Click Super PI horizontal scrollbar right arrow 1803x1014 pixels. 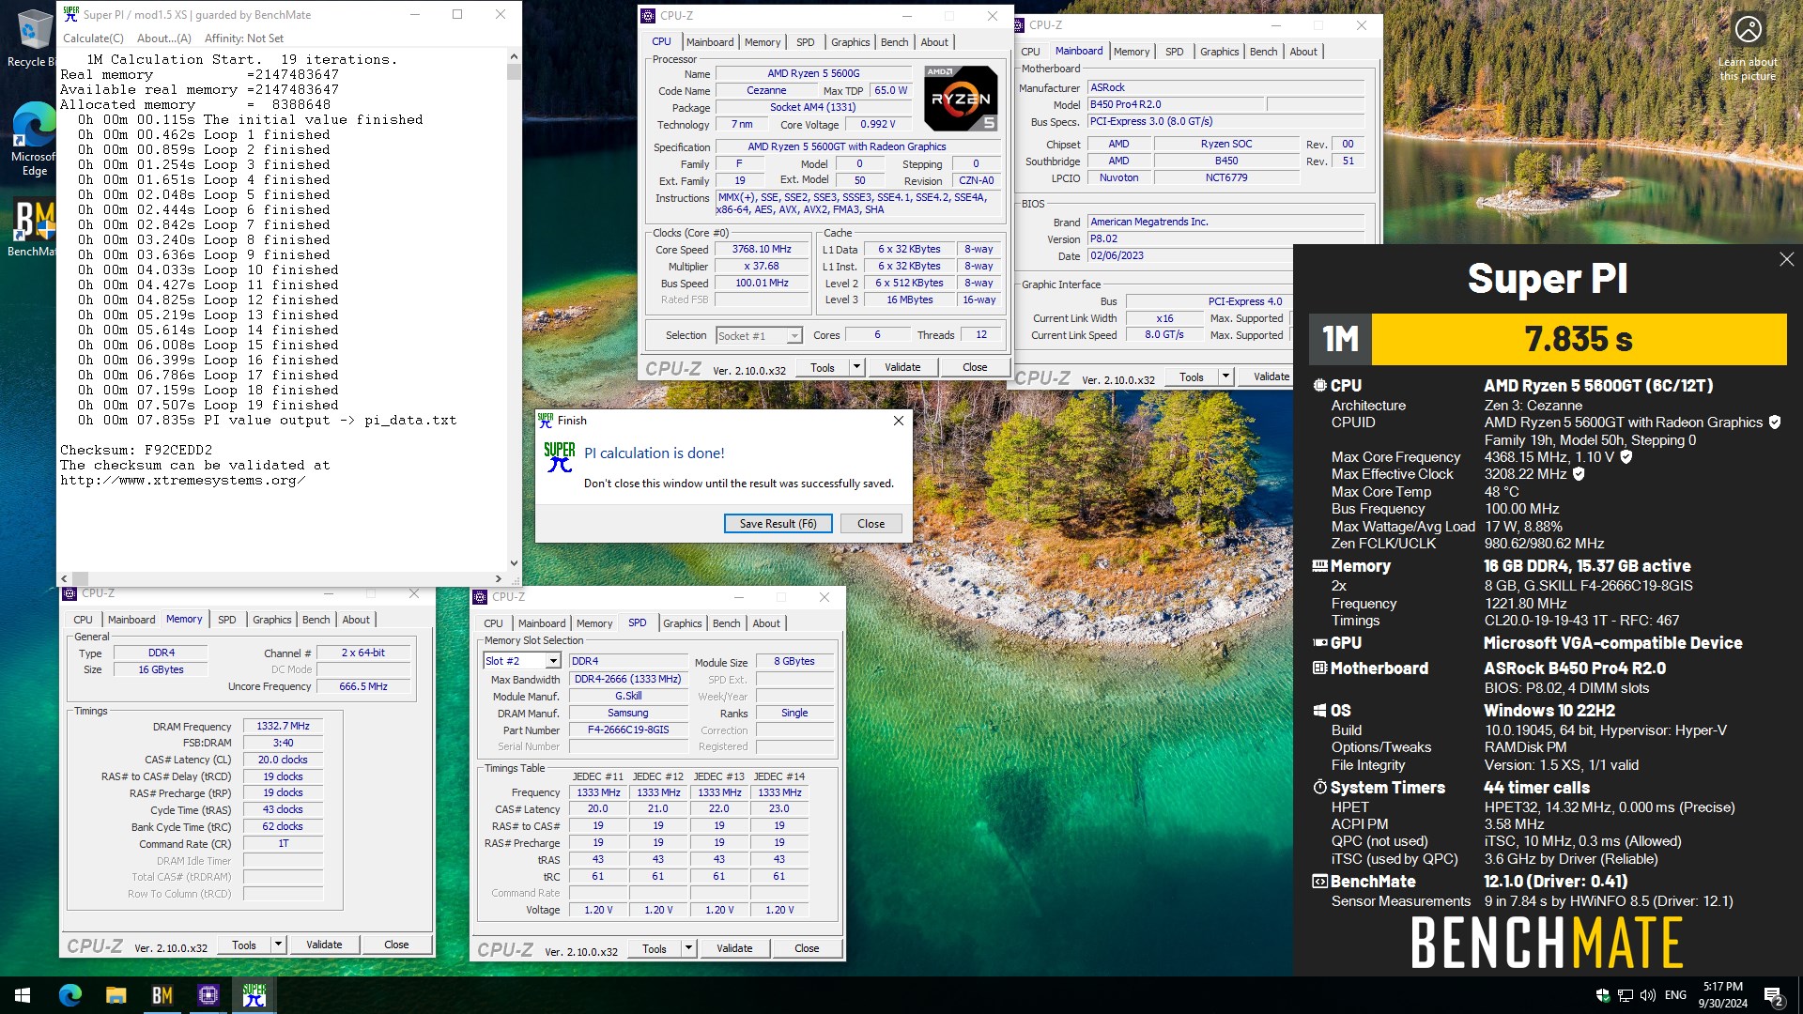[499, 579]
